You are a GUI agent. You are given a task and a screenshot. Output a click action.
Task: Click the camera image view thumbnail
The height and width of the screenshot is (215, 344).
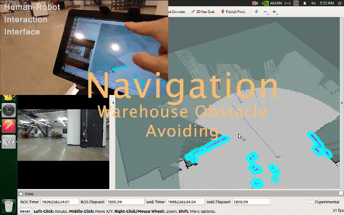point(64,135)
